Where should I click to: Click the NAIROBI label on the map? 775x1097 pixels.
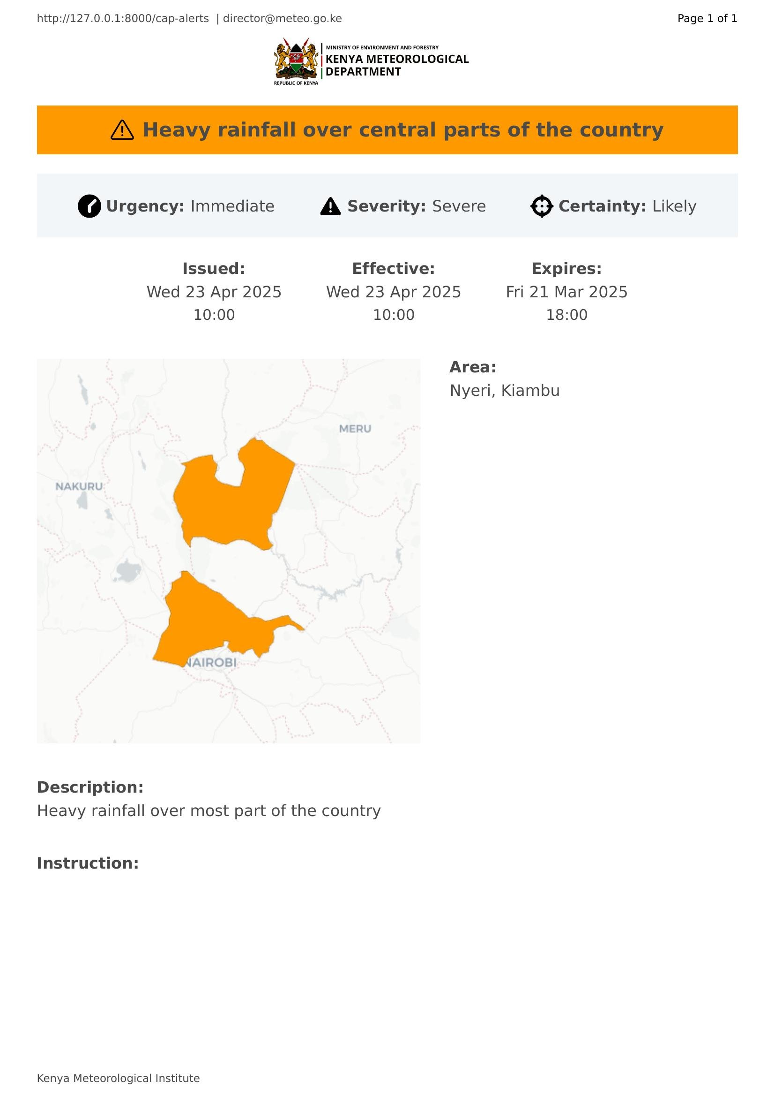(x=212, y=663)
